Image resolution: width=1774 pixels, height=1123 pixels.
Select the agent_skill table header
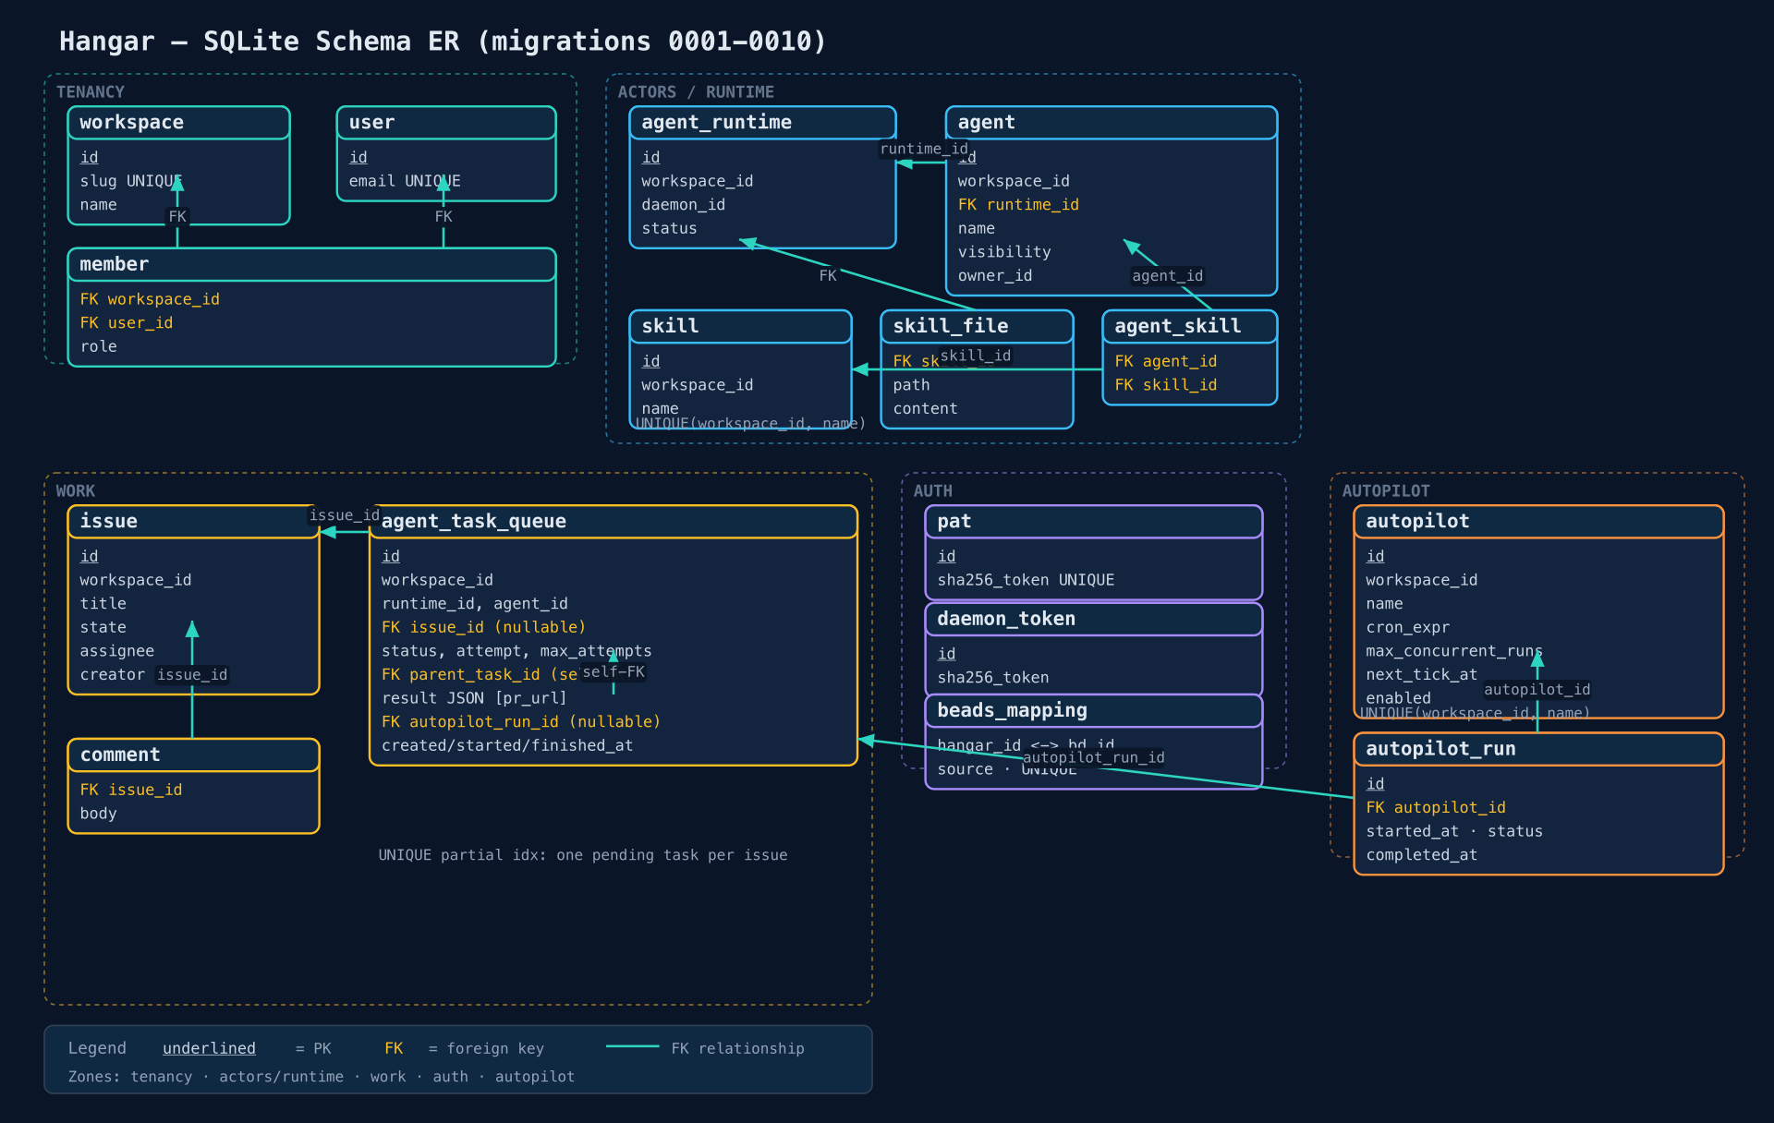[x=1190, y=326]
